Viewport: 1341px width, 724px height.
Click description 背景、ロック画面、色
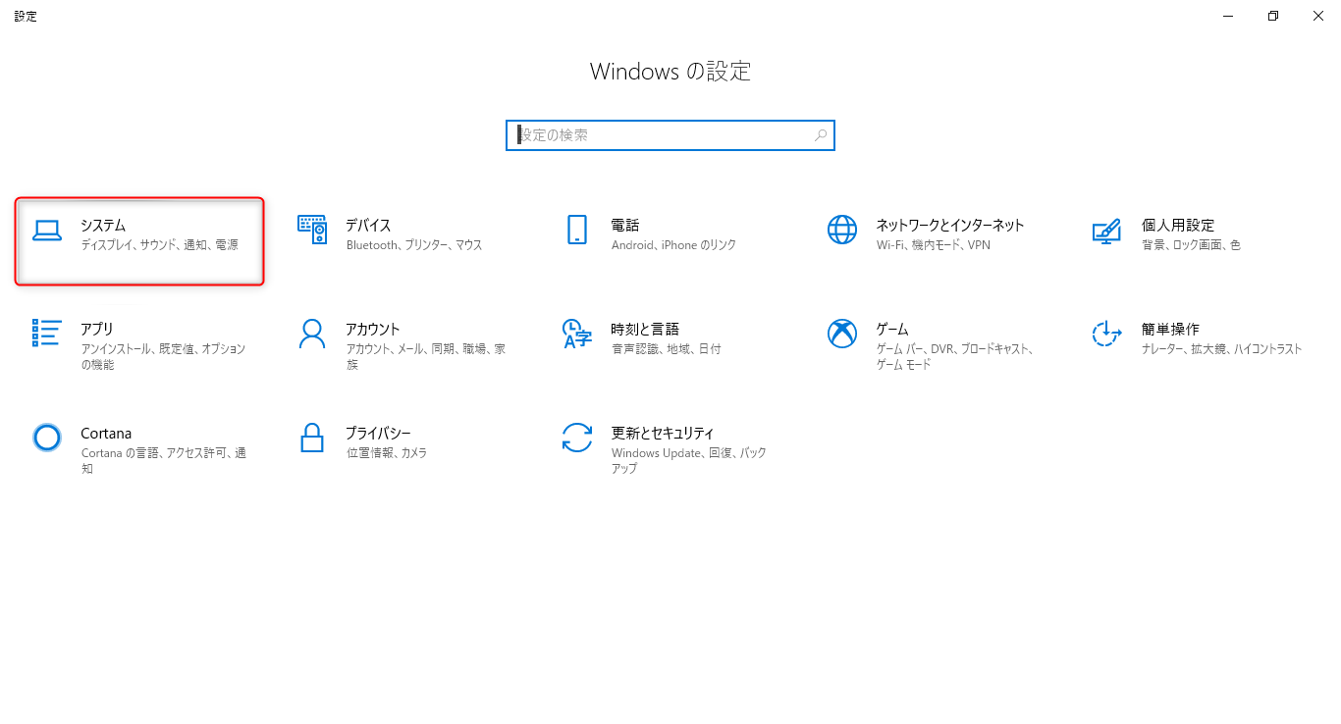click(x=1191, y=245)
